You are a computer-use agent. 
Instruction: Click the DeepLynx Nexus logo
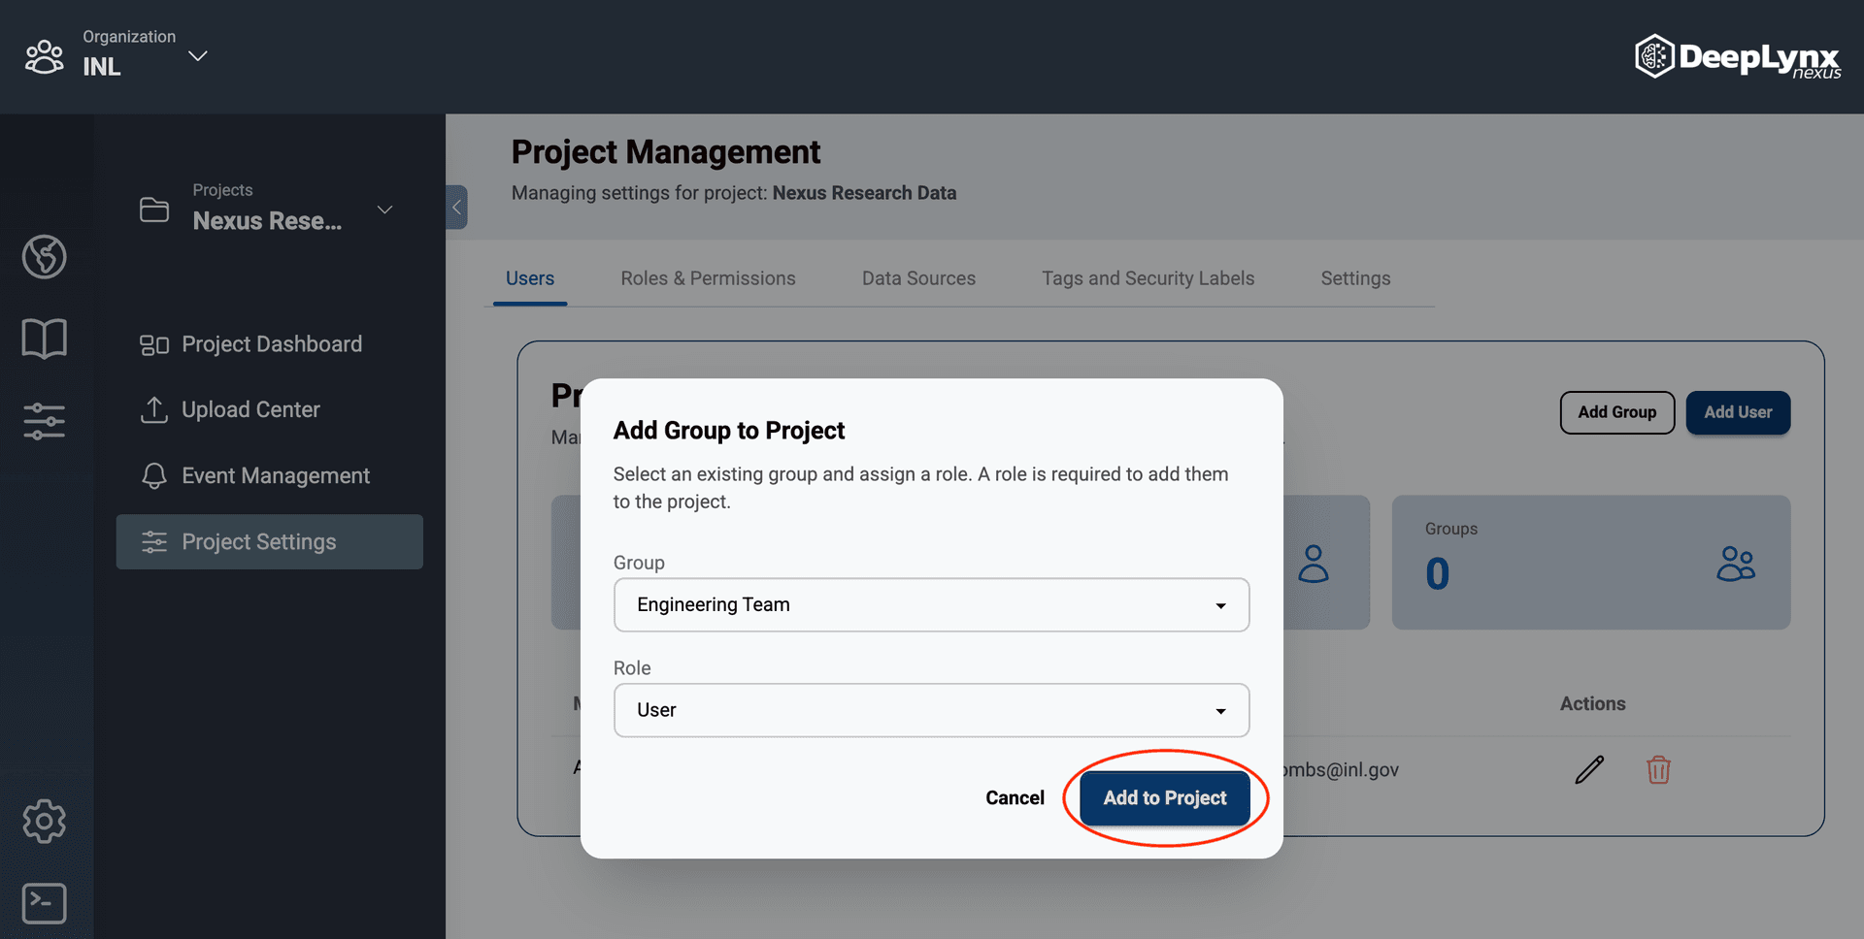point(1738,56)
